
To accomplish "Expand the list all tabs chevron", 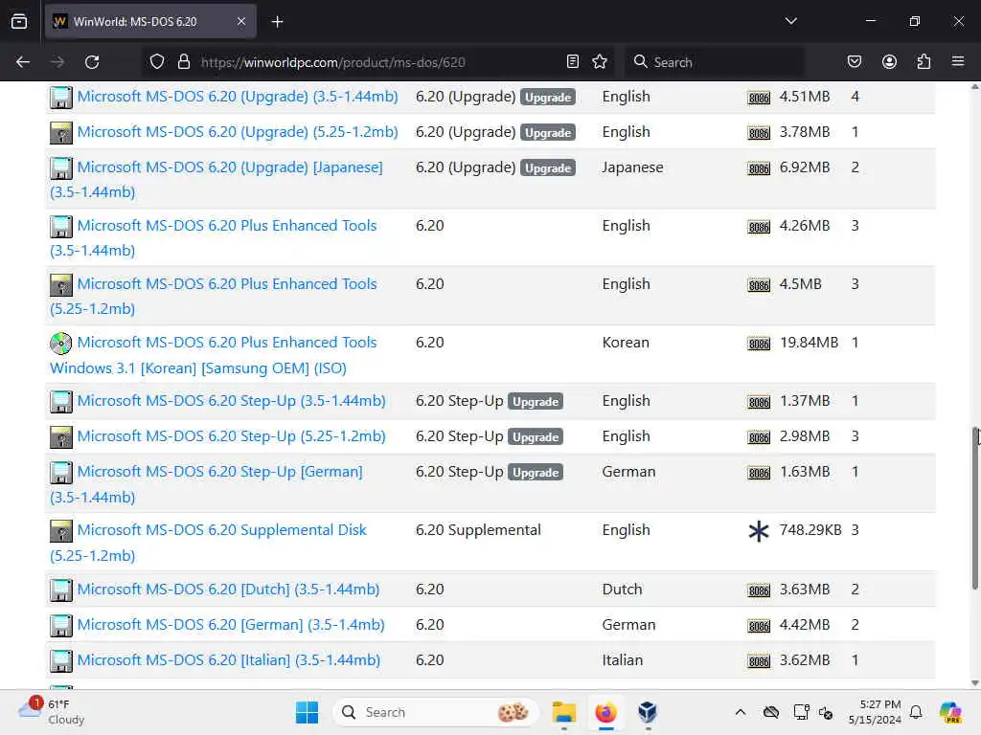I will [790, 21].
